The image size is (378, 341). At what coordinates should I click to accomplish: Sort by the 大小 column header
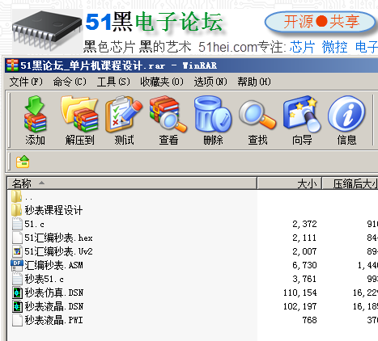click(x=290, y=183)
